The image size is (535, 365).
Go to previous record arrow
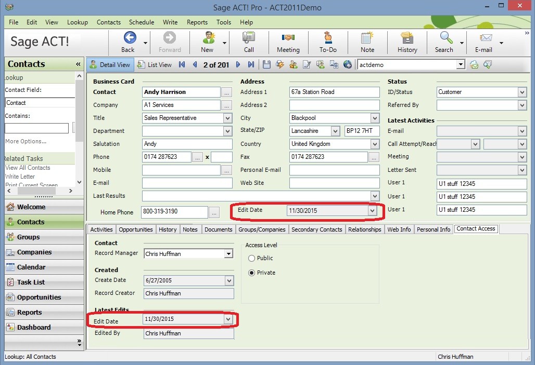point(195,64)
